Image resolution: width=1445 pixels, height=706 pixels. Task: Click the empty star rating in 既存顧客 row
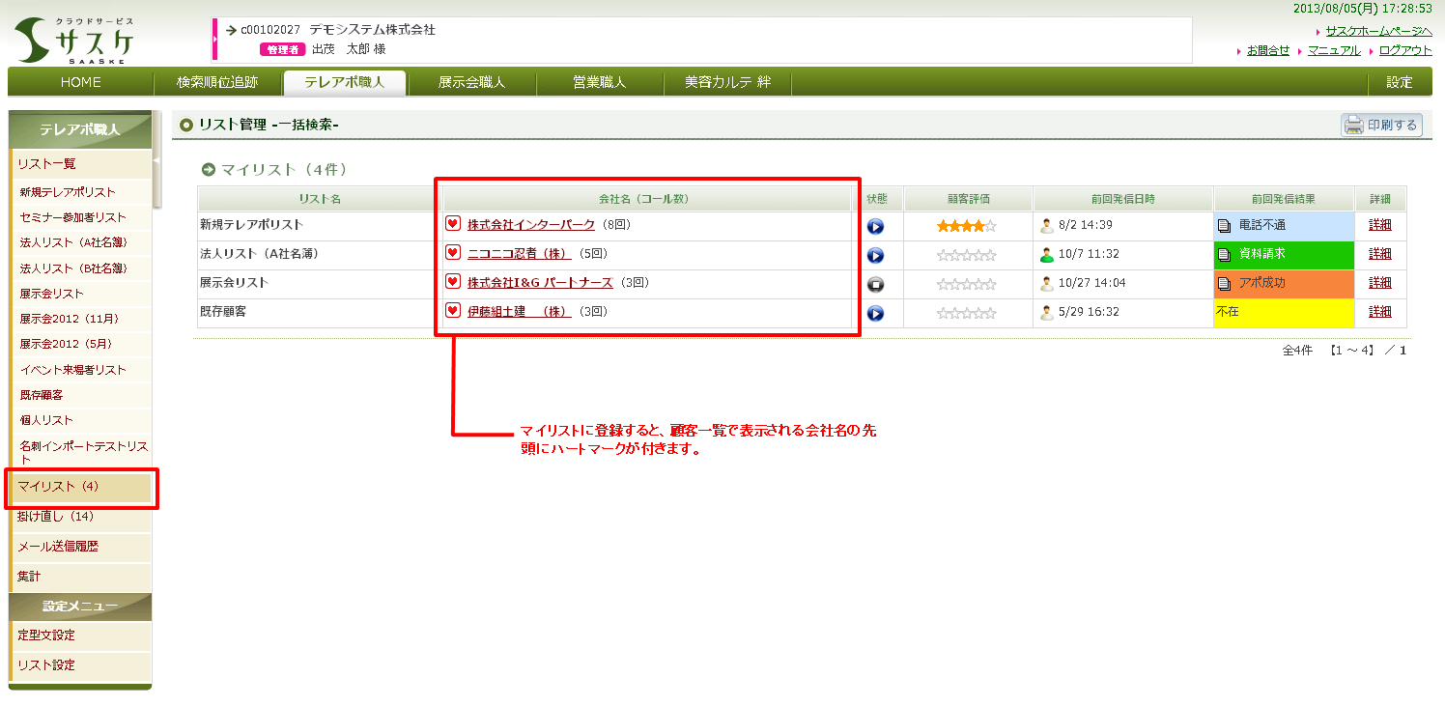tap(966, 313)
